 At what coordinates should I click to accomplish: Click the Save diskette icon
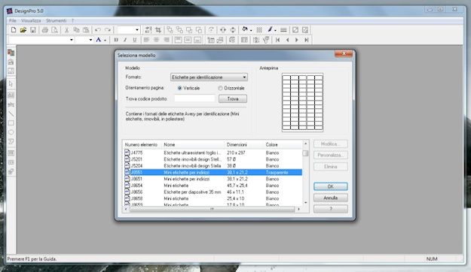coord(32,30)
